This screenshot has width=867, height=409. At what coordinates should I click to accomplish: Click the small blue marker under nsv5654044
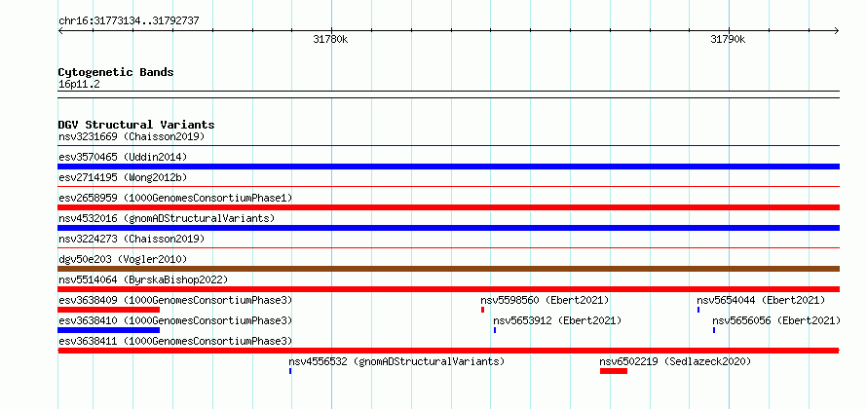(698, 310)
